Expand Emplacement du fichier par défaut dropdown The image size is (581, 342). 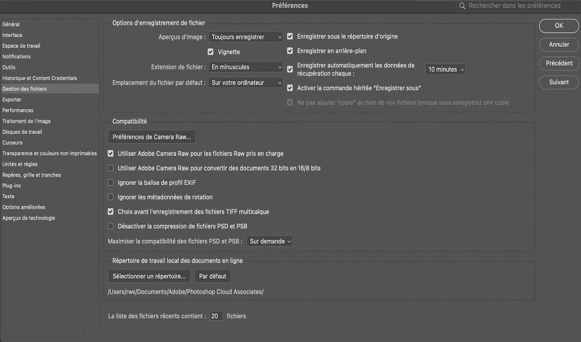click(x=245, y=83)
